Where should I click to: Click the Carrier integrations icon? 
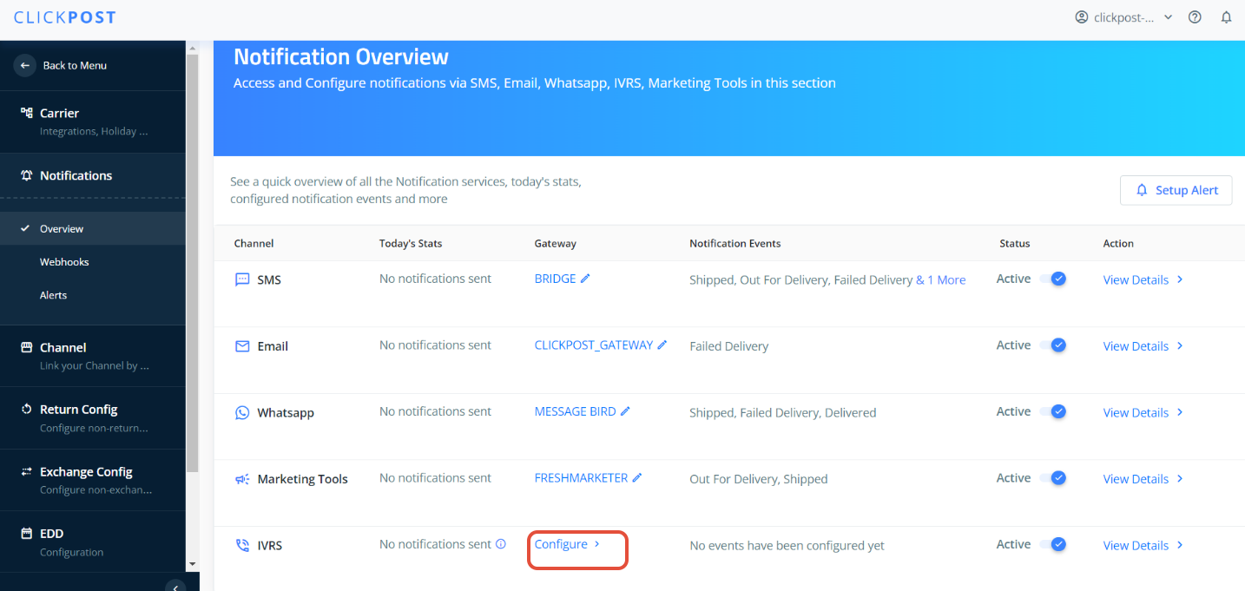click(26, 113)
